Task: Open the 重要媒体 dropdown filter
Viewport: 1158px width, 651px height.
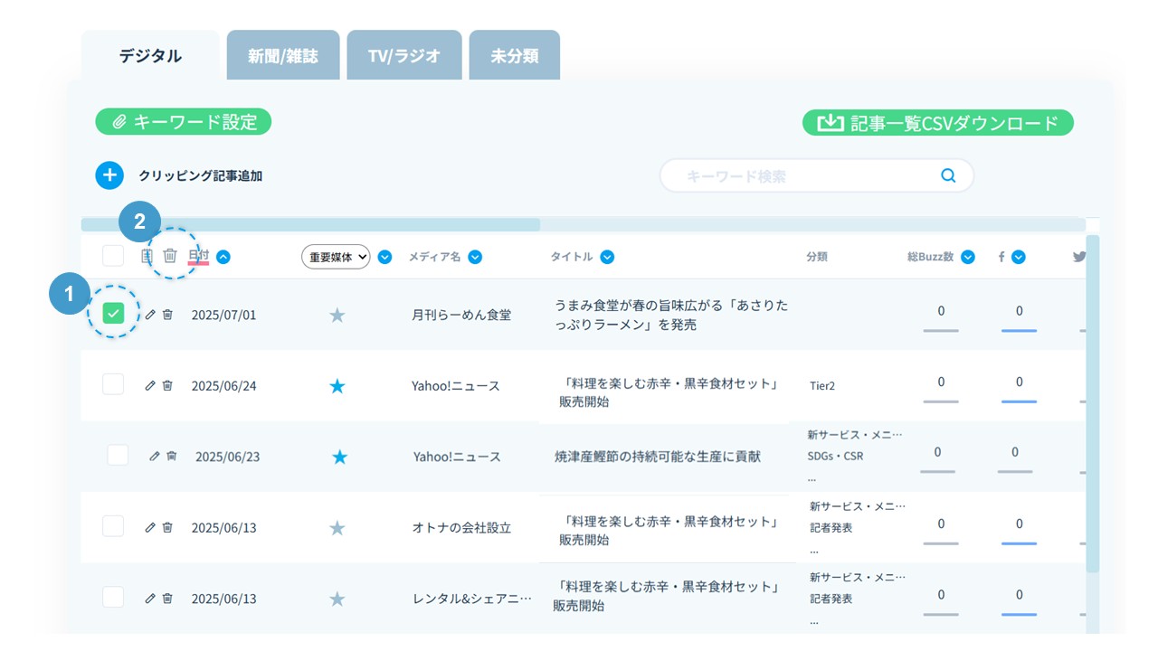Action: coord(336,257)
